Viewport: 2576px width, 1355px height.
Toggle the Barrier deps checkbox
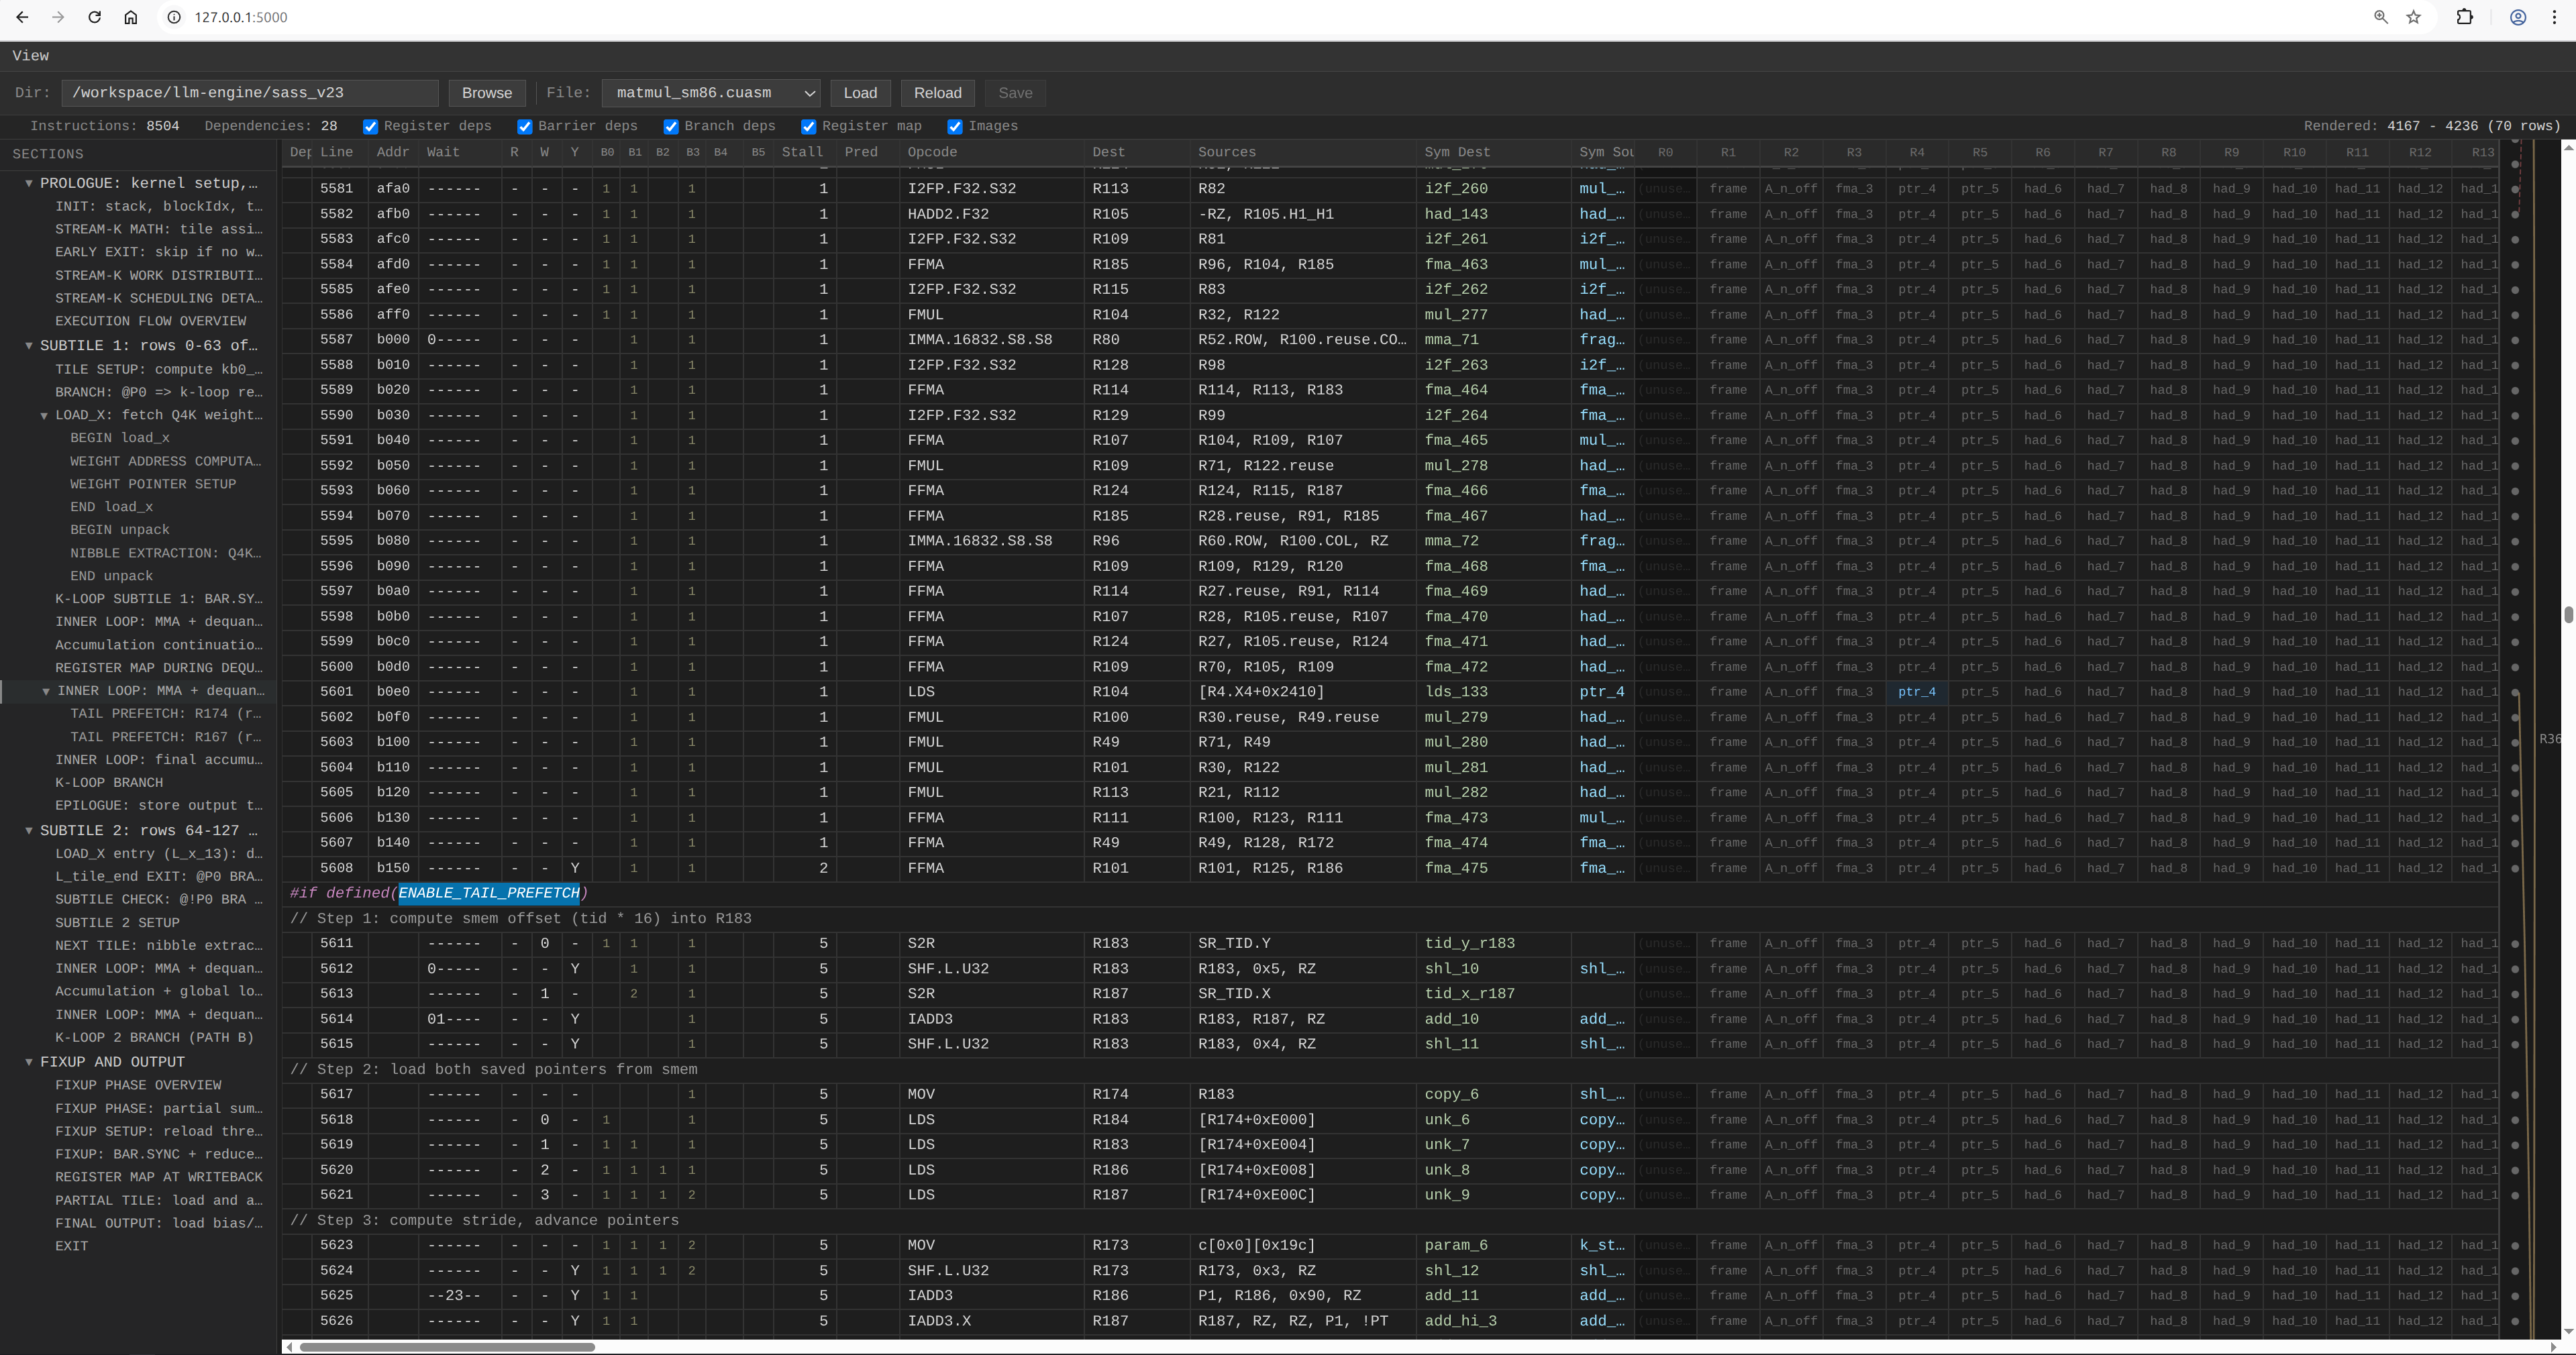(x=524, y=126)
